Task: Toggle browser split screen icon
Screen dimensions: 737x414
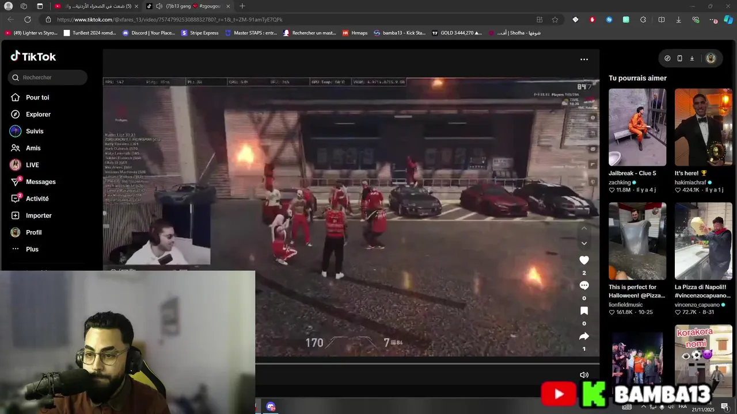Action: 662,20
